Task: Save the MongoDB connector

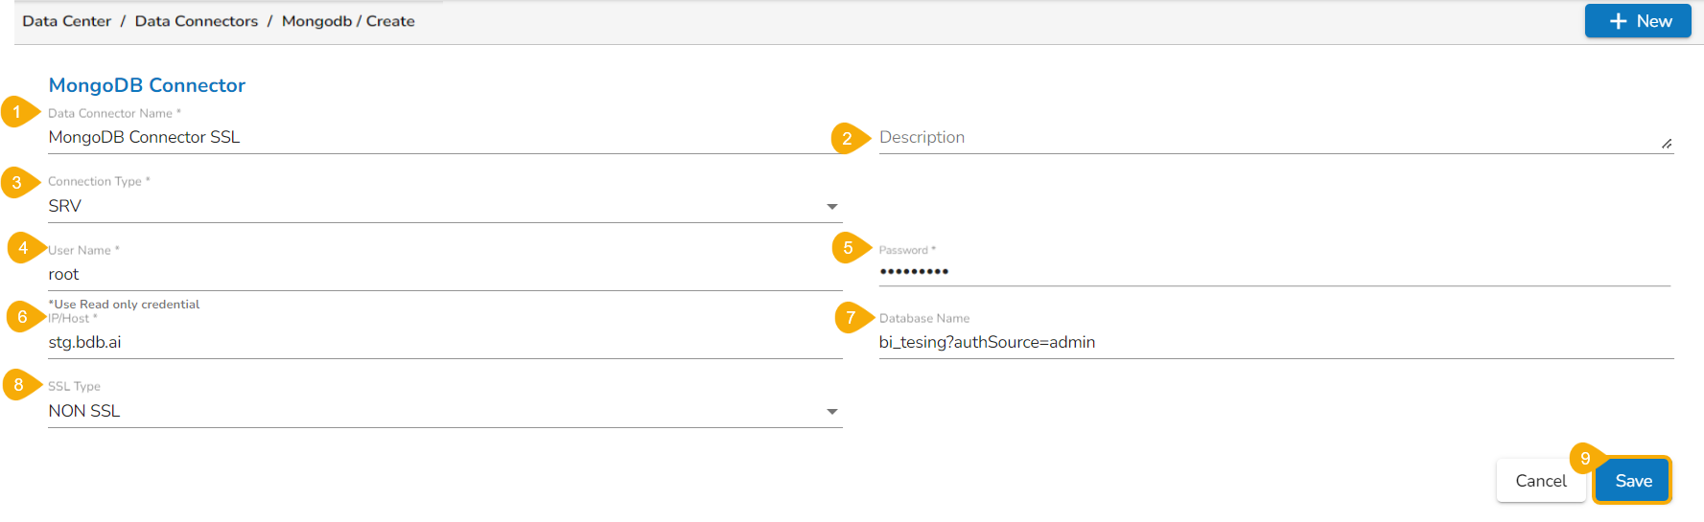Action: coord(1633,481)
